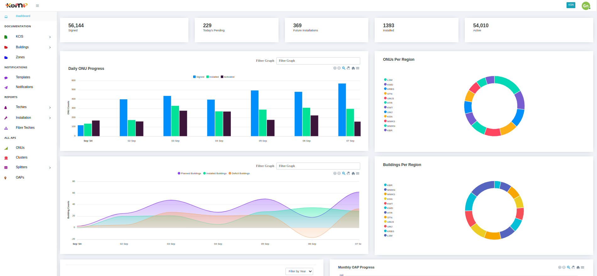Zoom in on Monthly OAP Progress chart
The height and width of the screenshot is (276, 597).
coord(560,267)
